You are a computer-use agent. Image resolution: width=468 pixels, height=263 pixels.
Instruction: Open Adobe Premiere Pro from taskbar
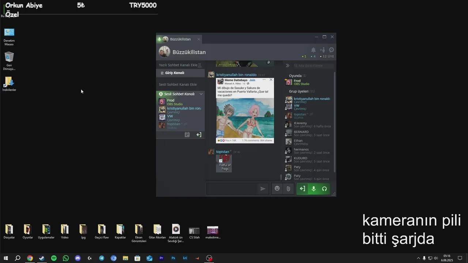coord(161,258)
